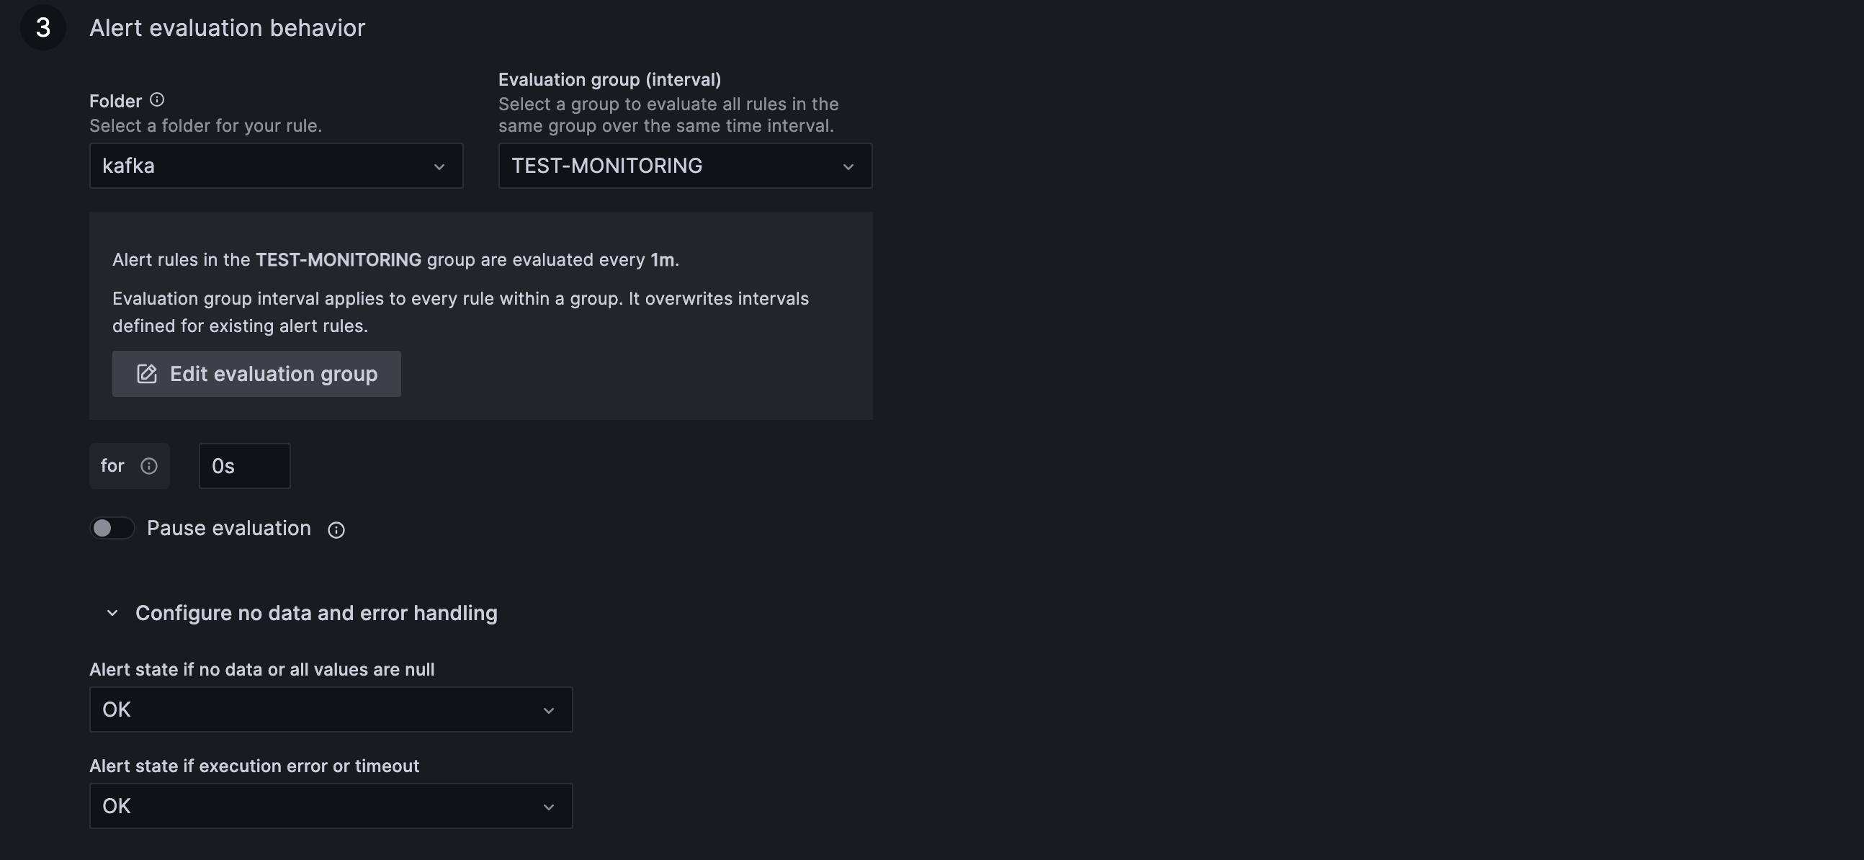
Task: Click the chevron on the execution error OK dropdown
Action: tap(548, 806)
